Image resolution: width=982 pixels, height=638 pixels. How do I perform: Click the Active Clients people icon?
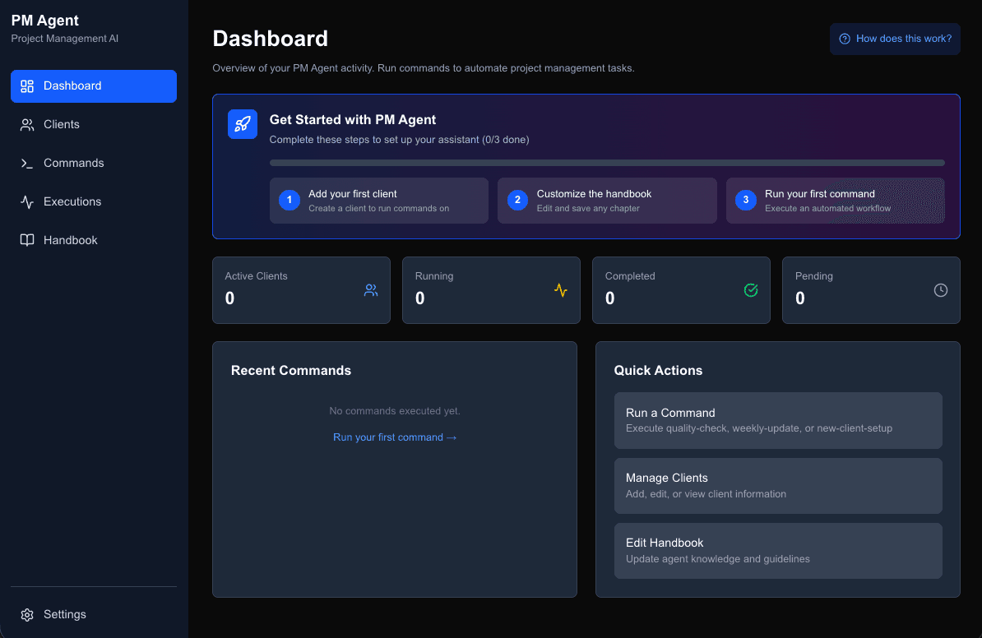click(x=371, y=290)
